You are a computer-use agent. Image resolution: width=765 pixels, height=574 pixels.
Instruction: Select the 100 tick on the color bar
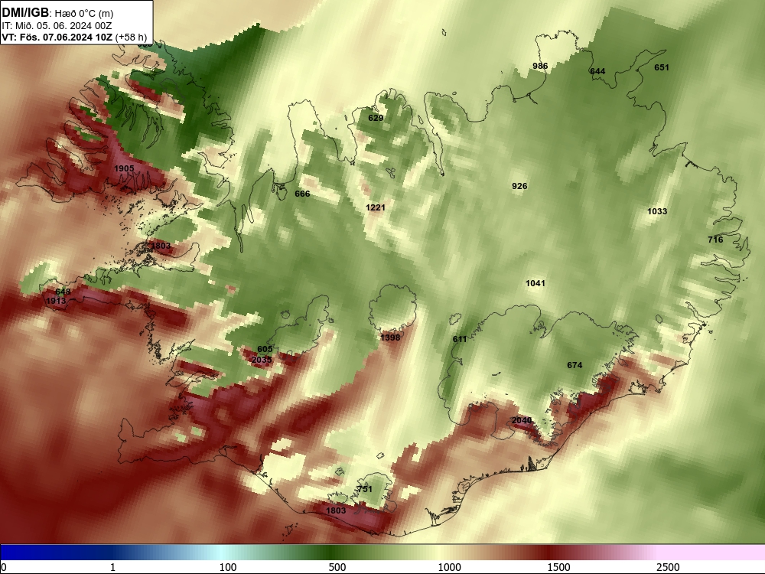(x=228, y=567)
